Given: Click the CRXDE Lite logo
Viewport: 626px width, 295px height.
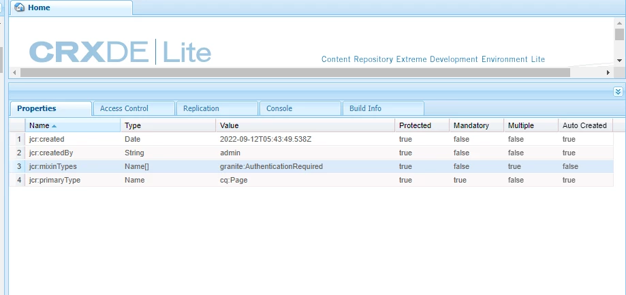Looking at the screenshot, I should coord(120,52).
